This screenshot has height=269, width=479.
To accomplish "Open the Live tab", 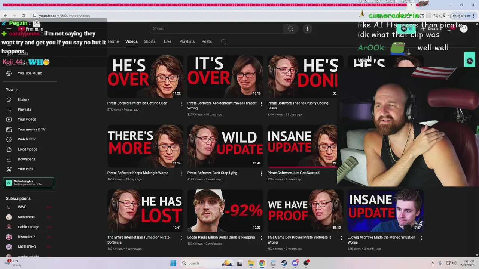I will 168,41.
